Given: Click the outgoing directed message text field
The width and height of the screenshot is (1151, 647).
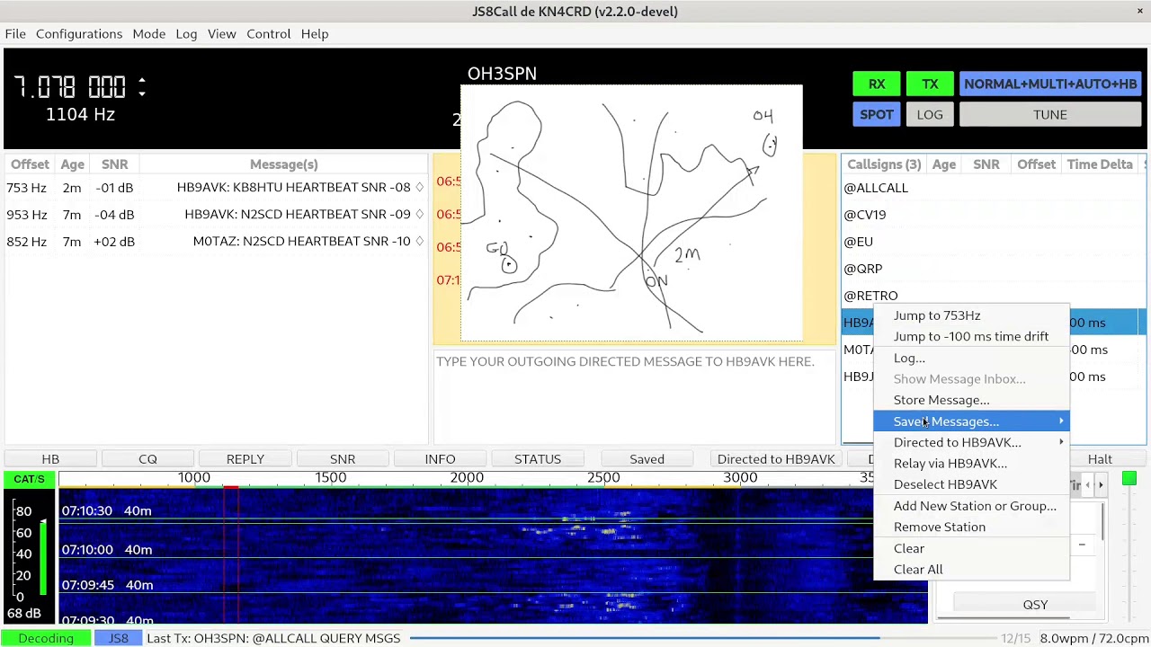Looking at the screenshot, I should click(x=634, y=395).
